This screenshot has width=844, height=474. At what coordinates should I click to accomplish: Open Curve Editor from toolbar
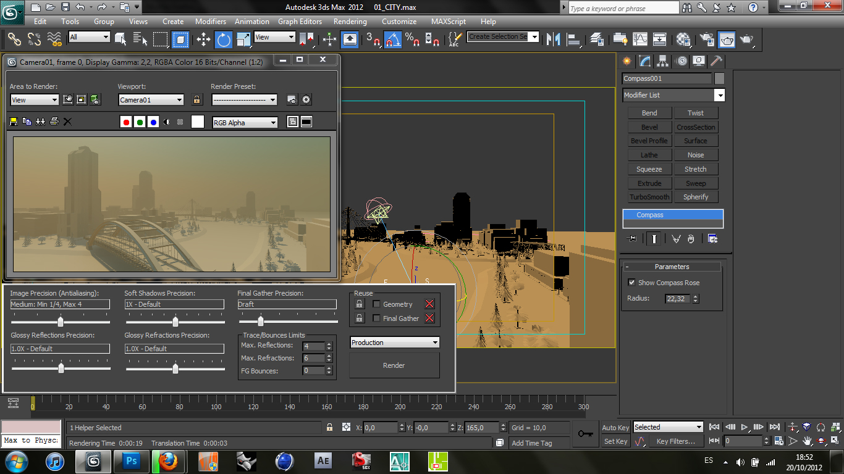(x=640, y=39)
